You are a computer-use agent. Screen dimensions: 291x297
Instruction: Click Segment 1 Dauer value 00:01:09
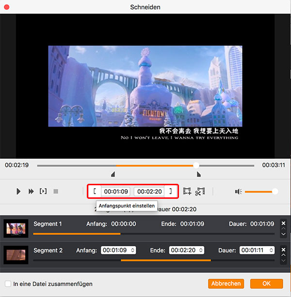click(x=262, y=224)
